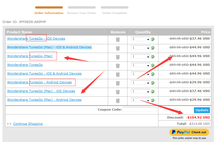Remove TunesGo (Mac) - iOS Devices with trash icon
Screen dimensions: 217x142
tap(118, 92)
